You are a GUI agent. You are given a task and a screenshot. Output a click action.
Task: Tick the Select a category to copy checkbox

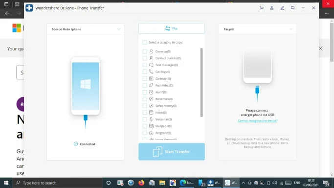145,43
